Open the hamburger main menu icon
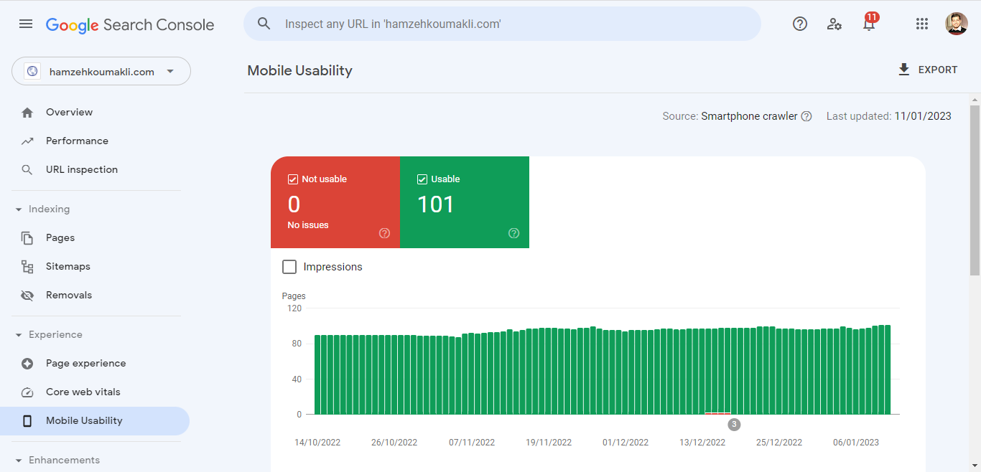Viewport: 981px width, 472px height. (x=26, y=24)
